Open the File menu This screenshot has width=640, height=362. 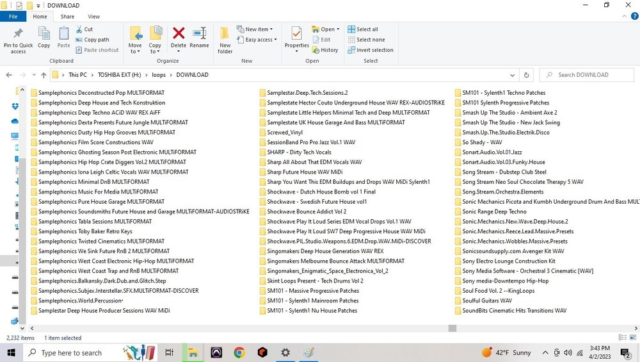pyautogui.click(x=13, y=17)
